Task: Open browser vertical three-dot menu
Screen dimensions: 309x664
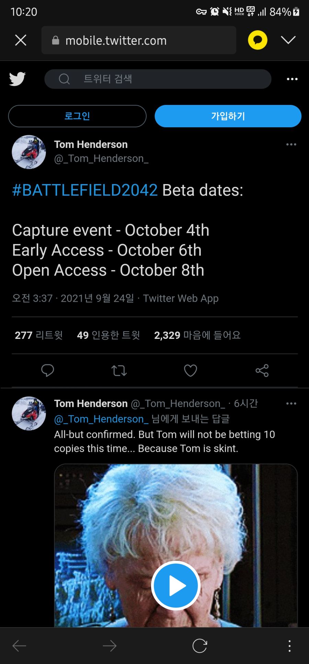Action: point(289,646)
